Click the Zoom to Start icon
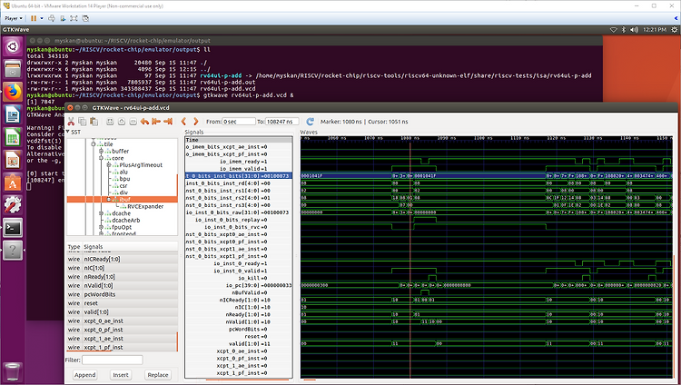Screen dimensions: 681x385 point(156,122)
